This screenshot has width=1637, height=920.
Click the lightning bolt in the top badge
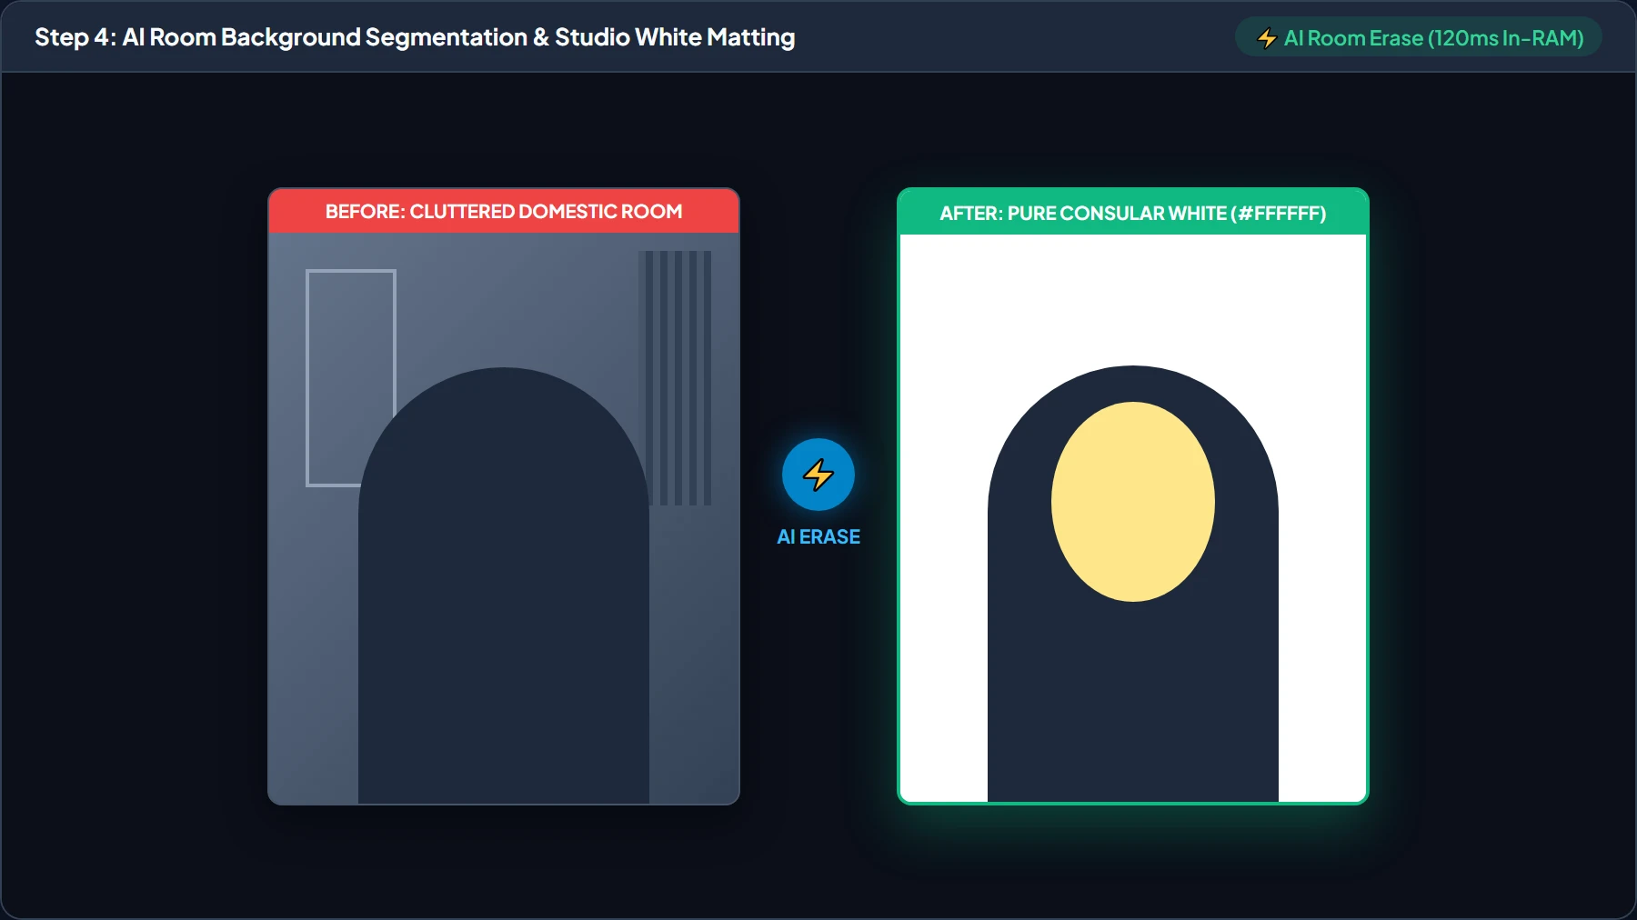tap(1267, 38)
